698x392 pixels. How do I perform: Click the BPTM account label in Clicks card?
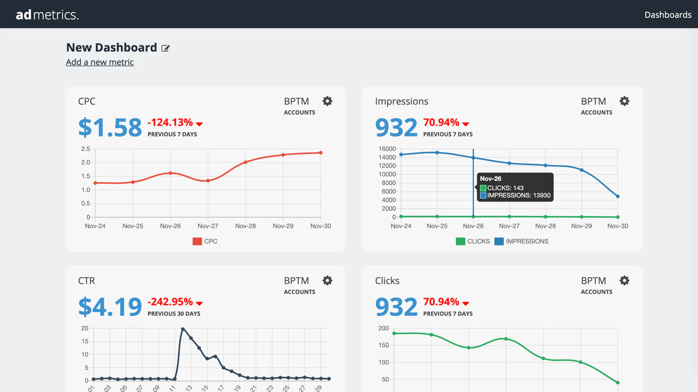pos(594,281)
